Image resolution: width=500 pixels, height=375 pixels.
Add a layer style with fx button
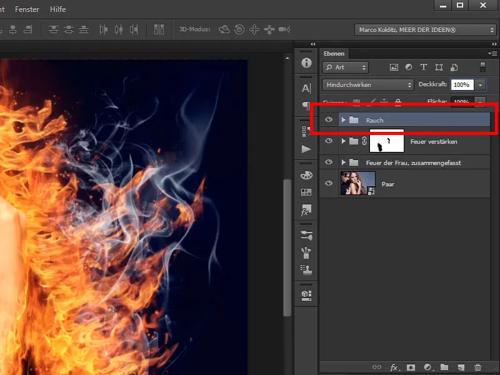tap(394, 367)
